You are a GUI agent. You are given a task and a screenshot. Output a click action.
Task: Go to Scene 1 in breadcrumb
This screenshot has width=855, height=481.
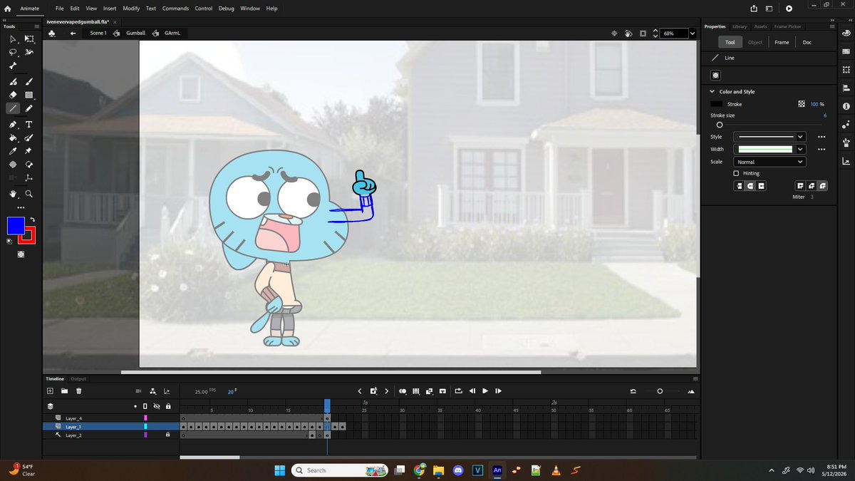tap(98, 33)
